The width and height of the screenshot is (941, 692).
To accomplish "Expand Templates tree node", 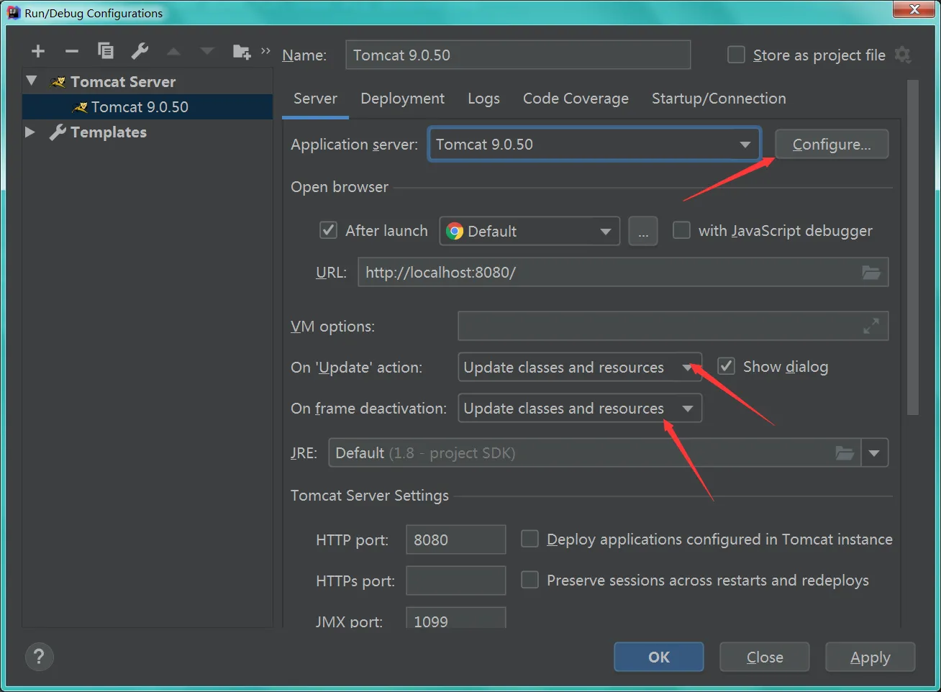I will [30, 132].
